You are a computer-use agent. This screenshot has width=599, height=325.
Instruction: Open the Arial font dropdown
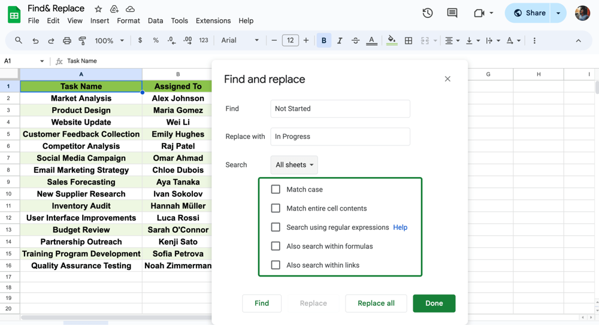click(x=240, y=41)
